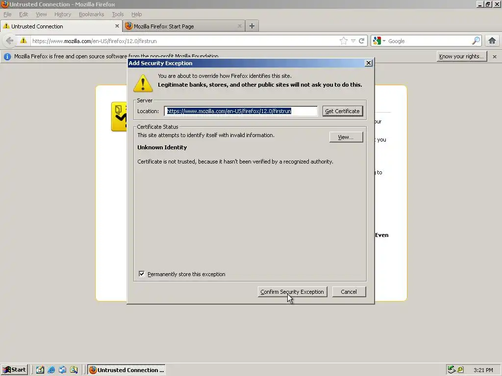Click the Firefox icon in title bar

(x=4, y=4)
